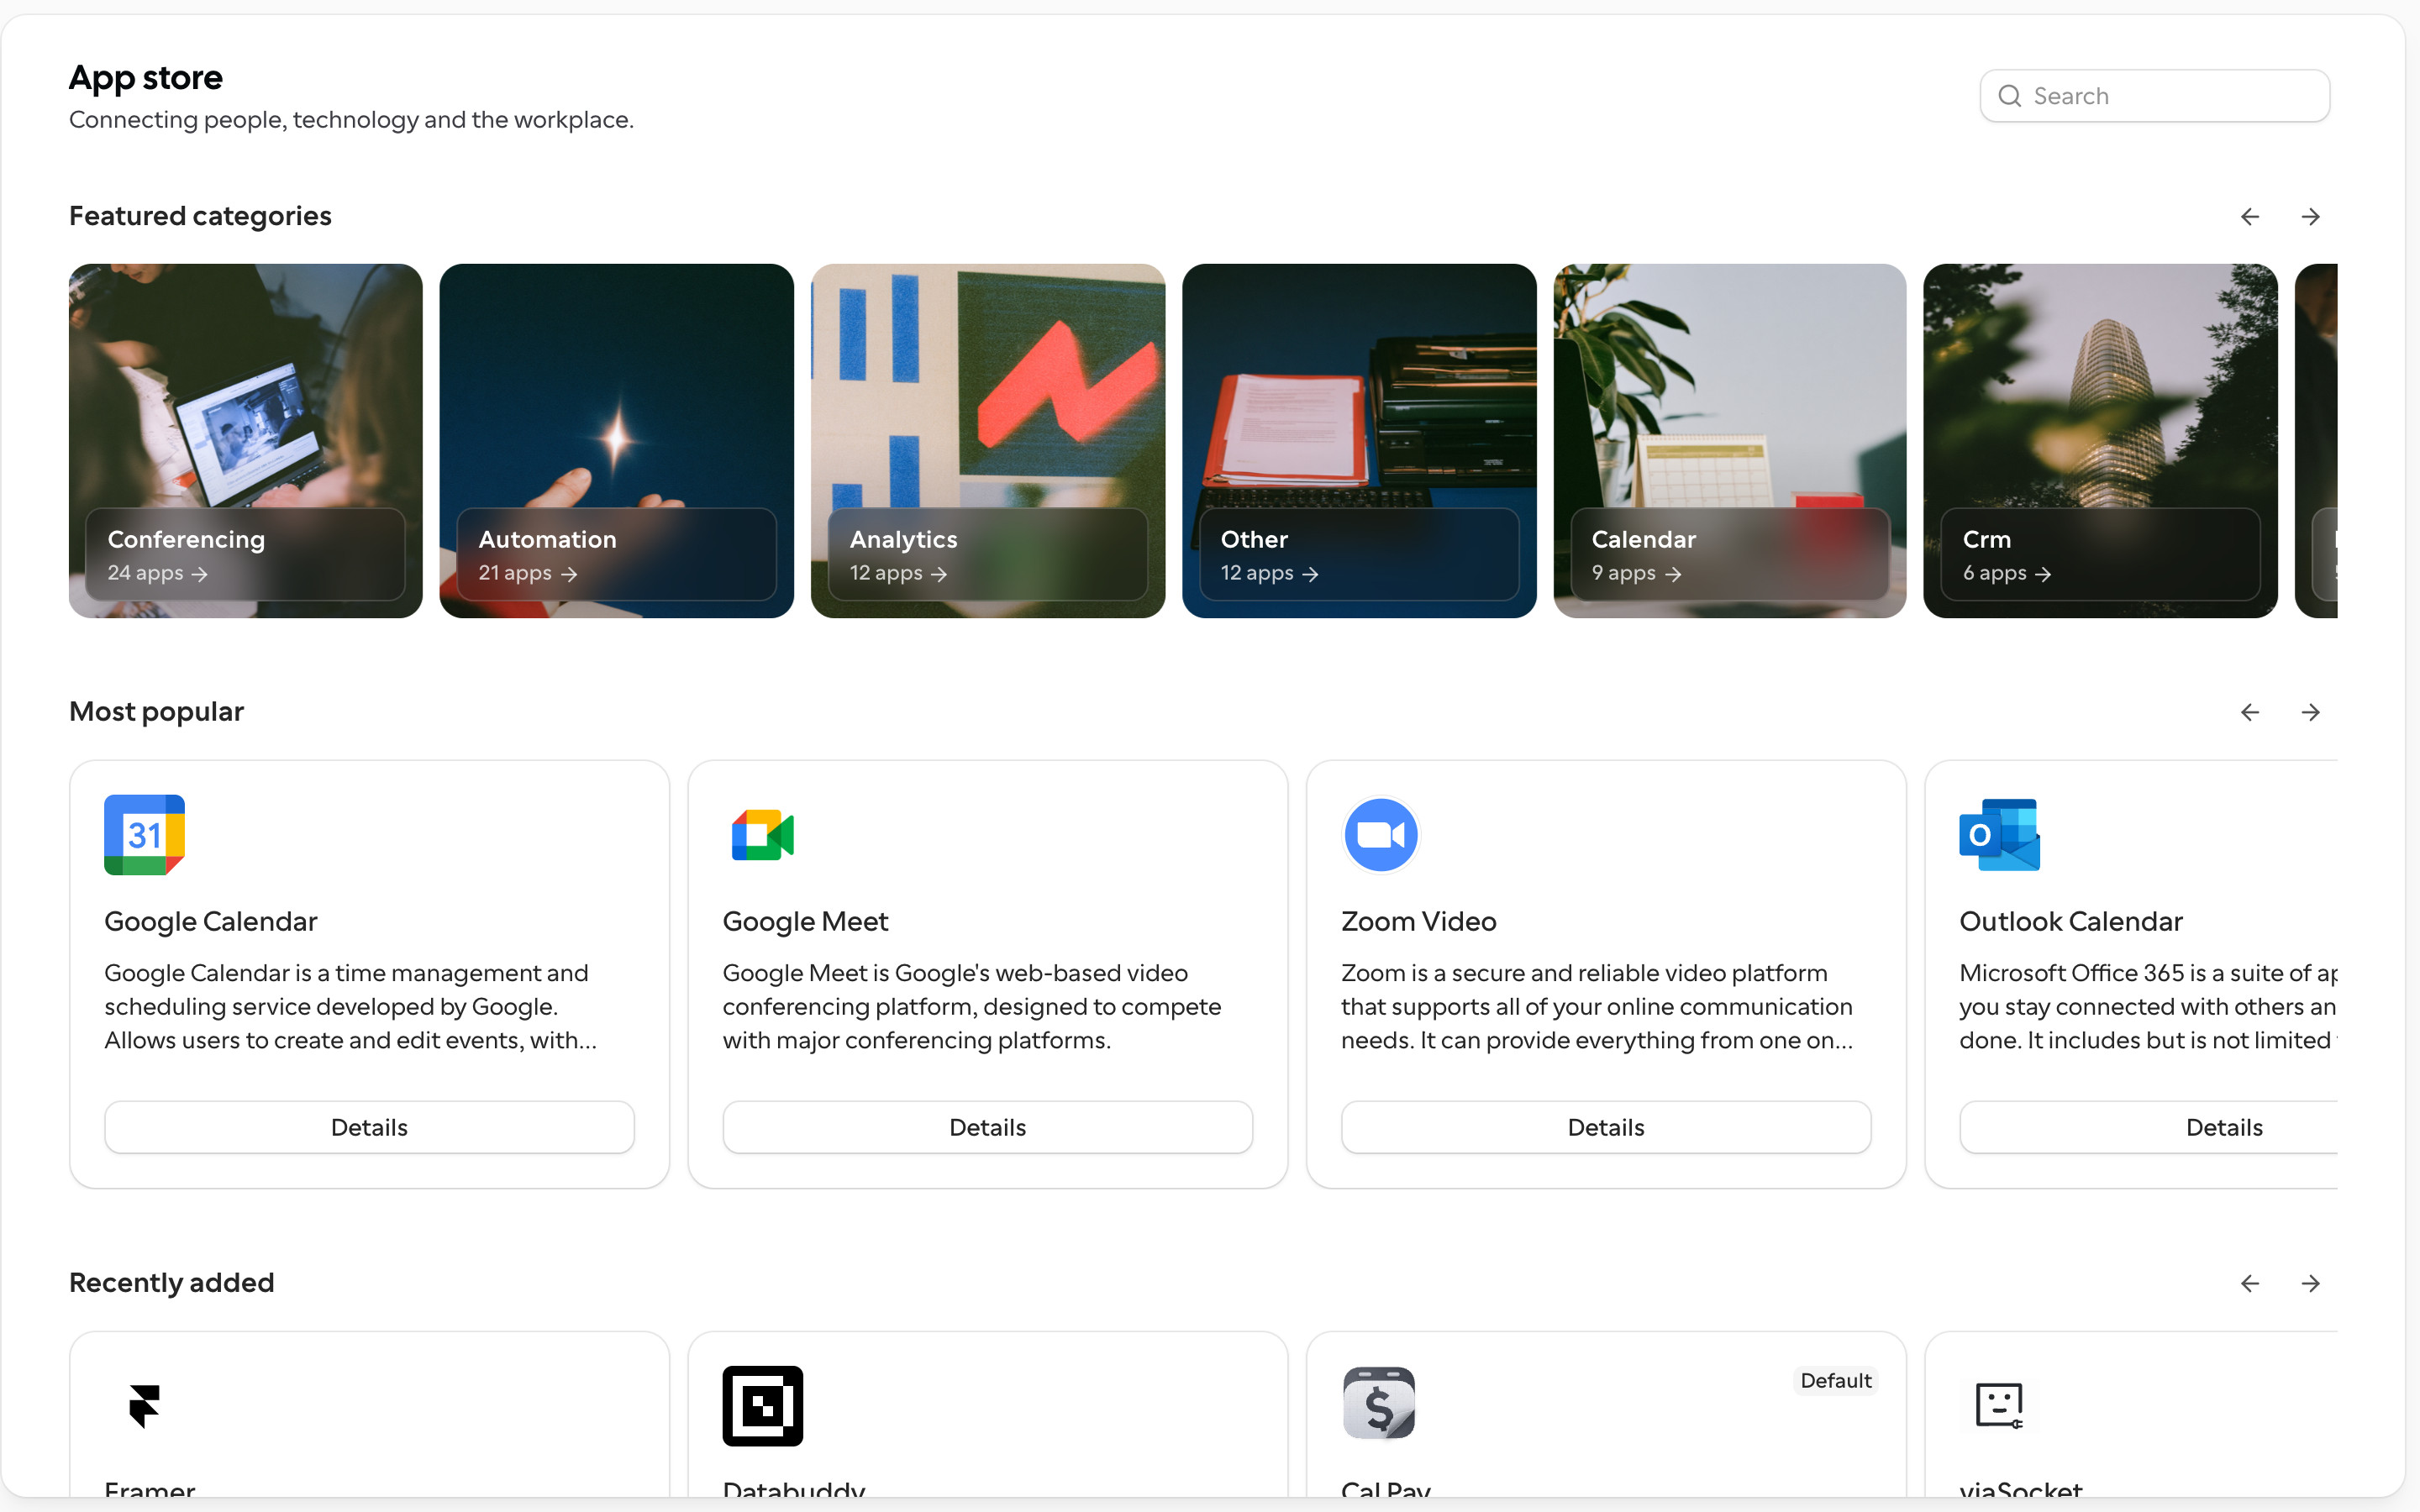The width and height of the screenshot is (2420, 1512).
Task: Click the Zoom Video description text
Action: [x=1597, y=1007]
